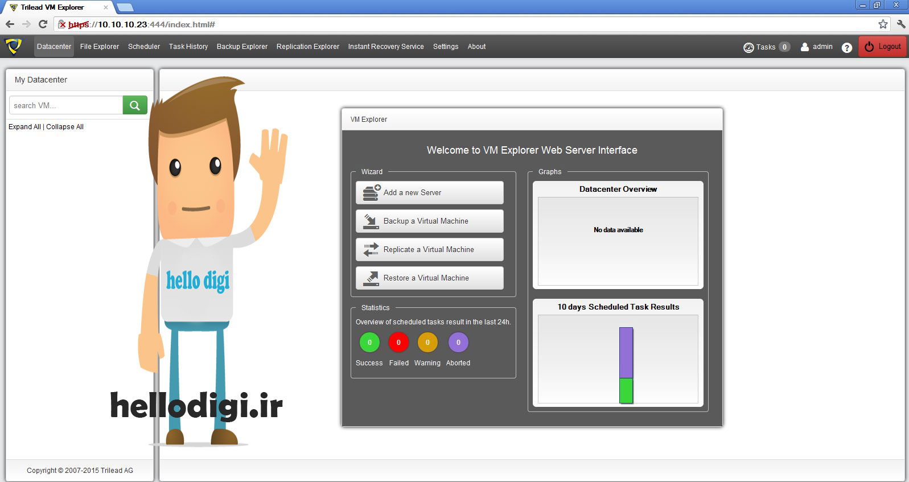Click the red Logout button
The width and height of the screenshot is (909, 482).
(x=883, y=47)
